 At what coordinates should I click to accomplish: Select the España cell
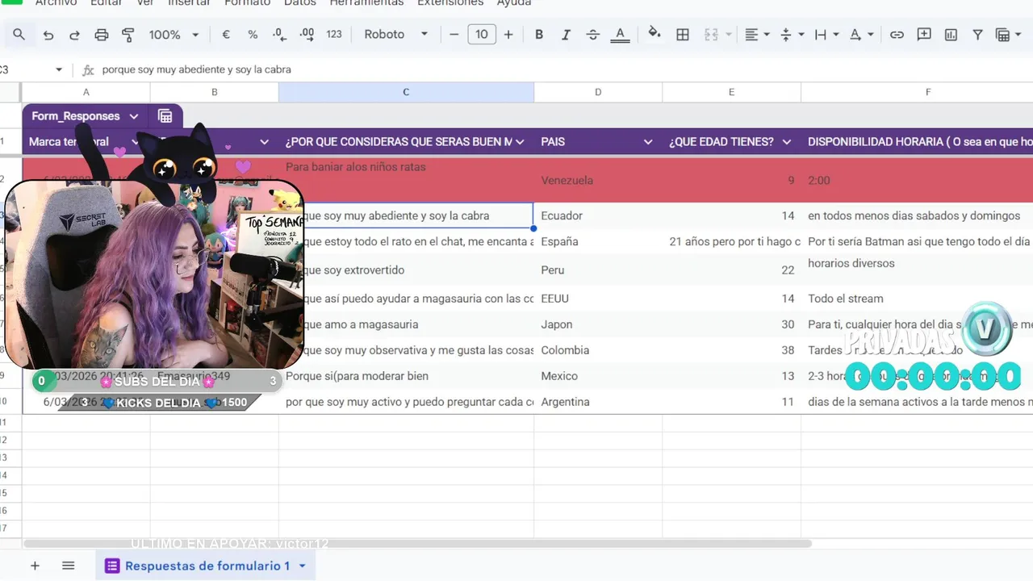(x=598, y=241)
